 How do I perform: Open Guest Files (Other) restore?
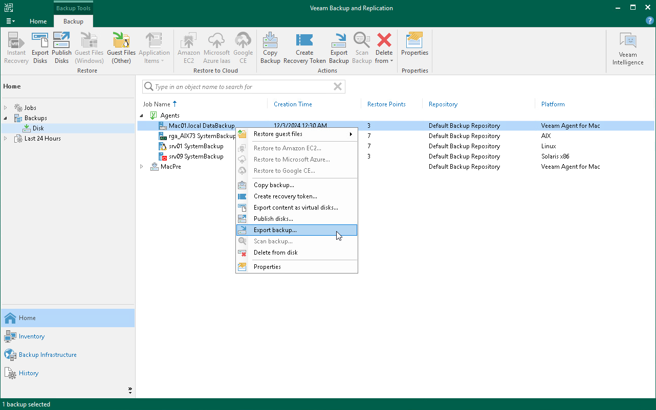(x=121, y=47)
